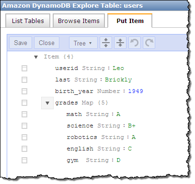
Task: Open the action menu icon beside birth_year
Action: (24, 91)
